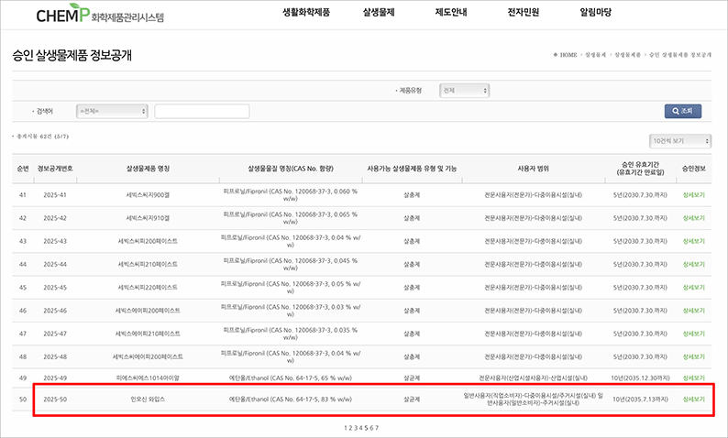The width and height of the screenshot is (728, 438).
Task: Open the 알림마당 menu
Action: 595,13
